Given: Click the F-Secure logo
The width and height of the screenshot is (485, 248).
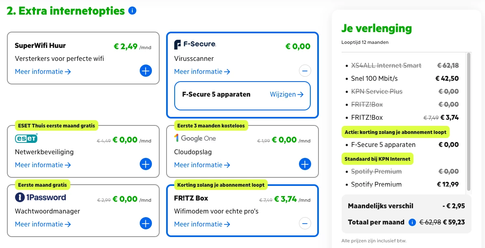Looking at the screenshot, I should coord(195,45).
